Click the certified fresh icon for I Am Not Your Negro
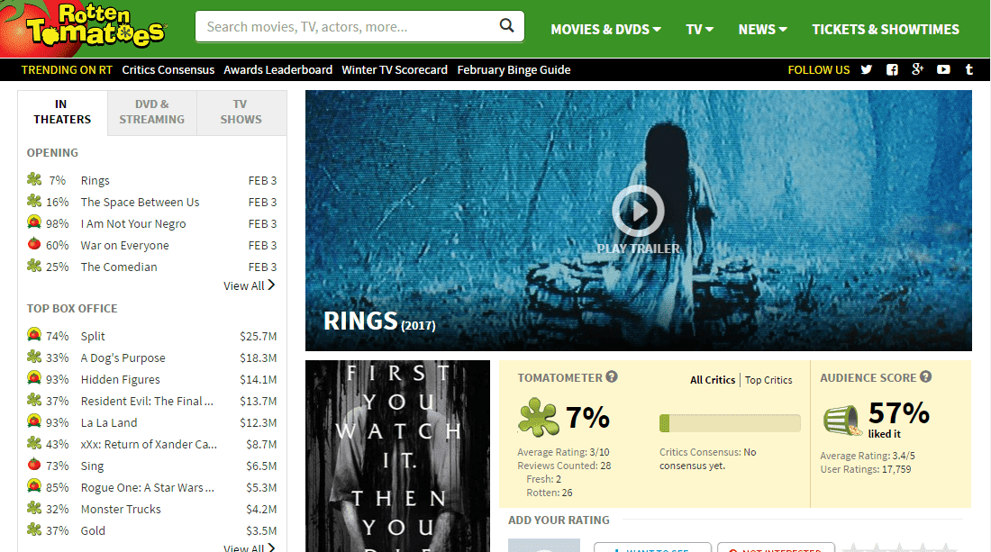 (34, 222)
